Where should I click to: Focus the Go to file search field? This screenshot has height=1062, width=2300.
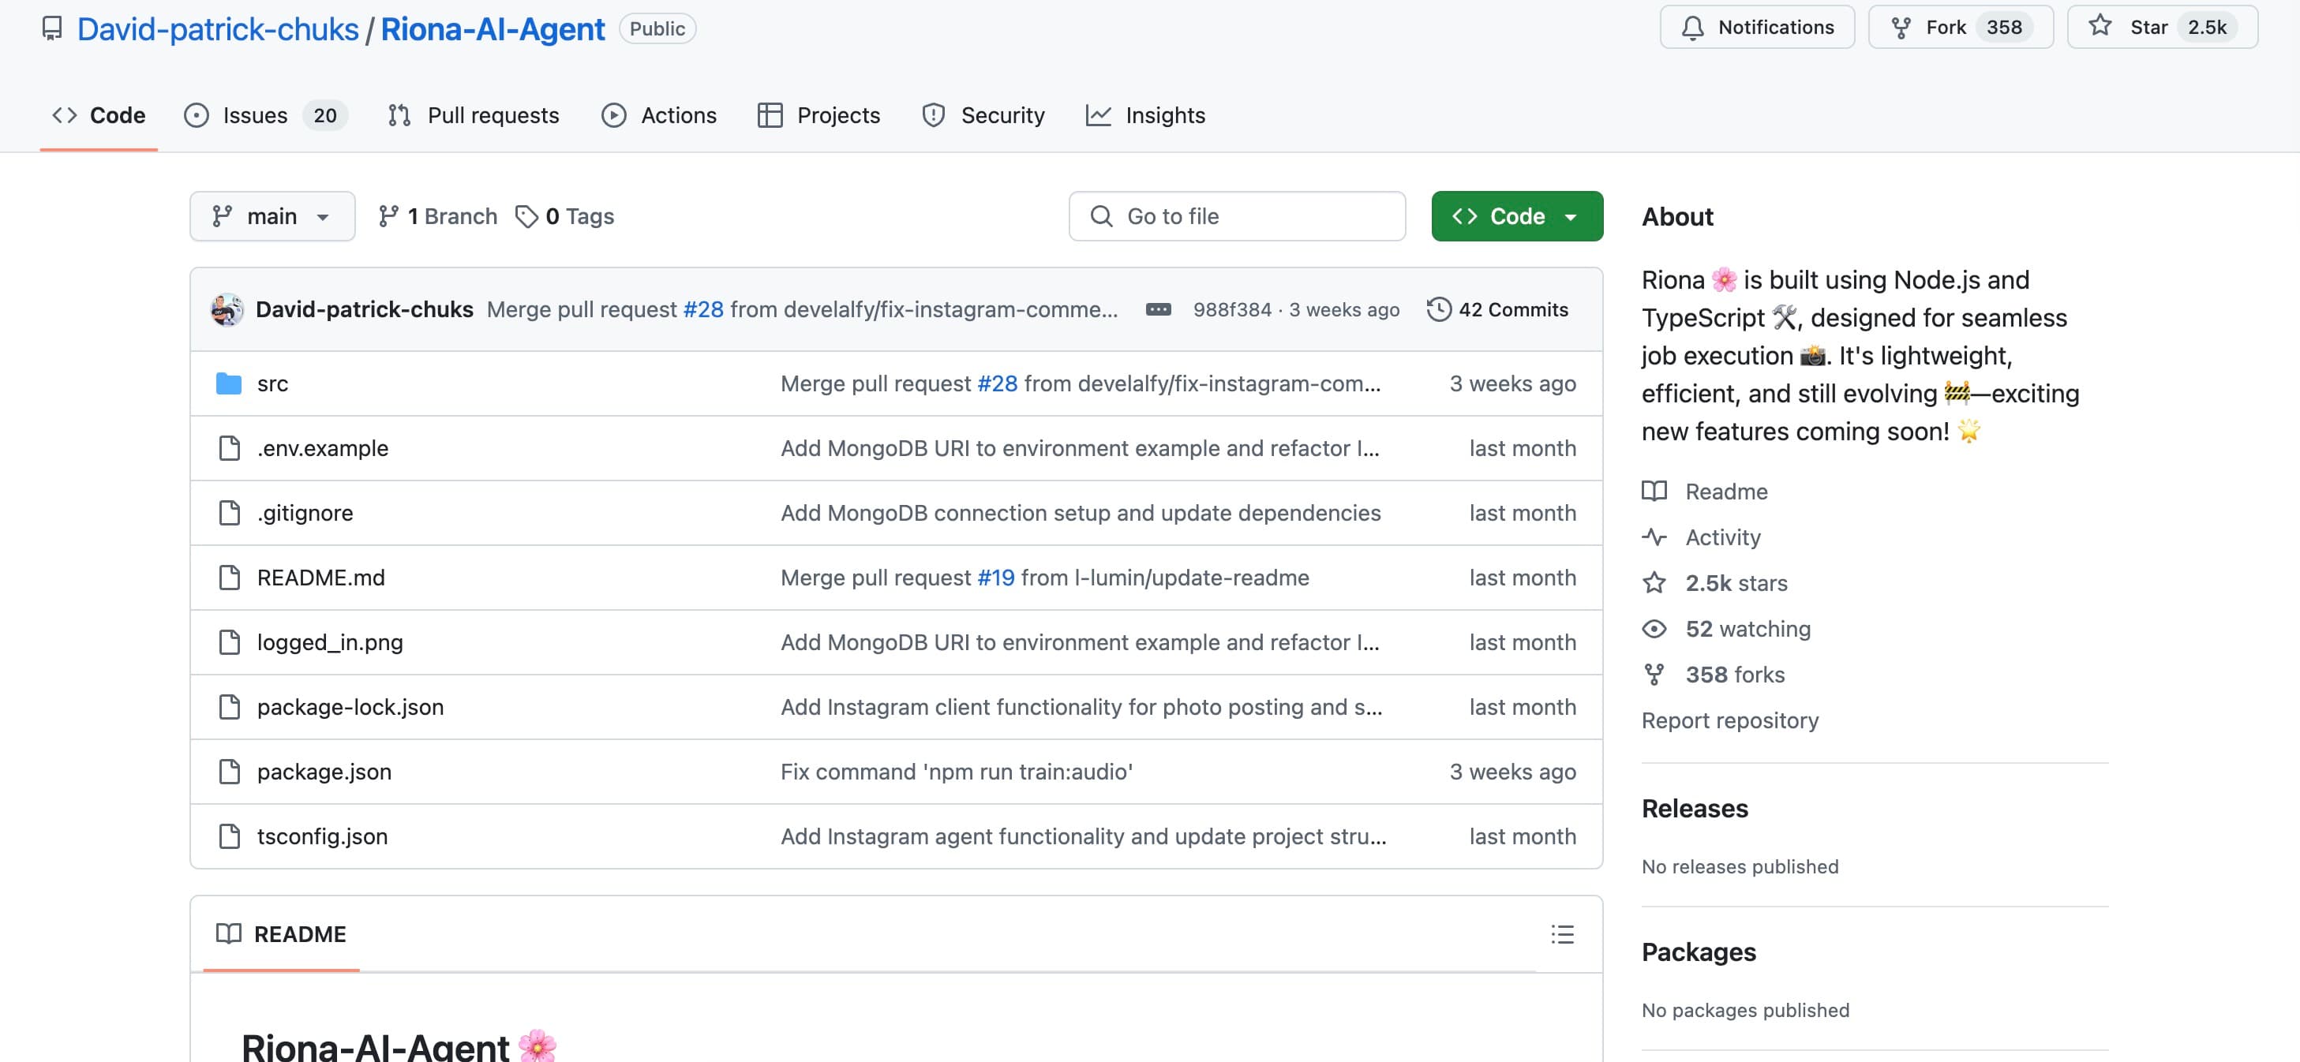[1237, 216]
